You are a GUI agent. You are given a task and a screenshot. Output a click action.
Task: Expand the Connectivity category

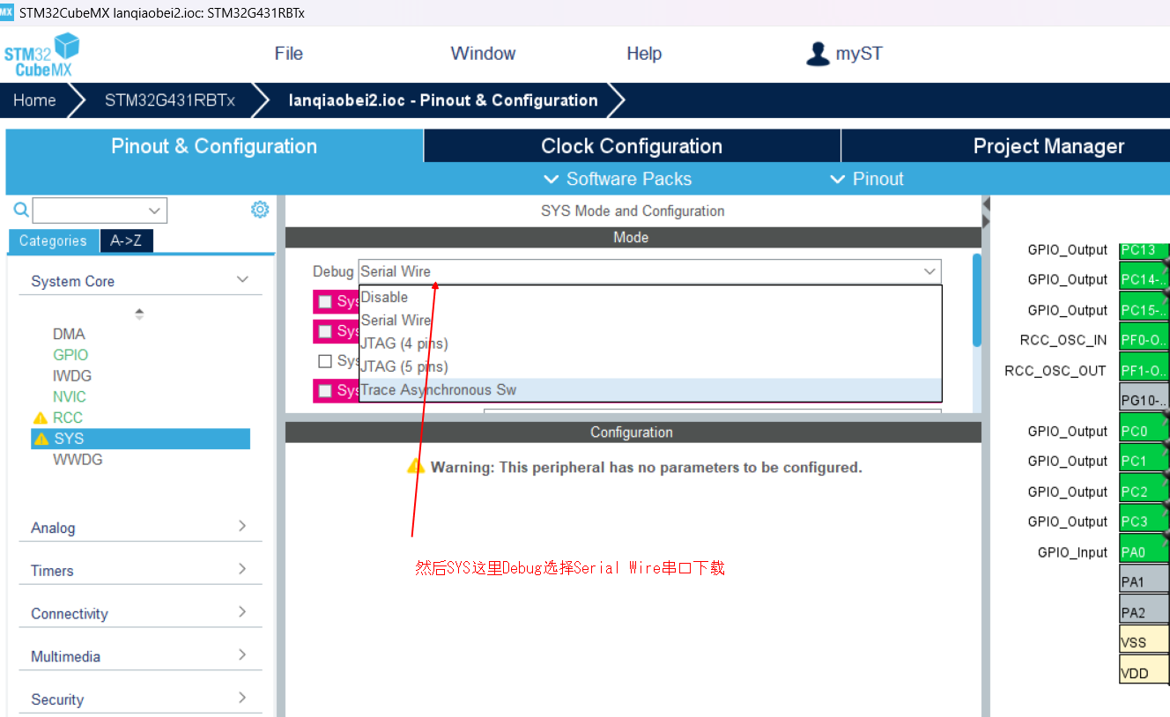pos(140,614)
